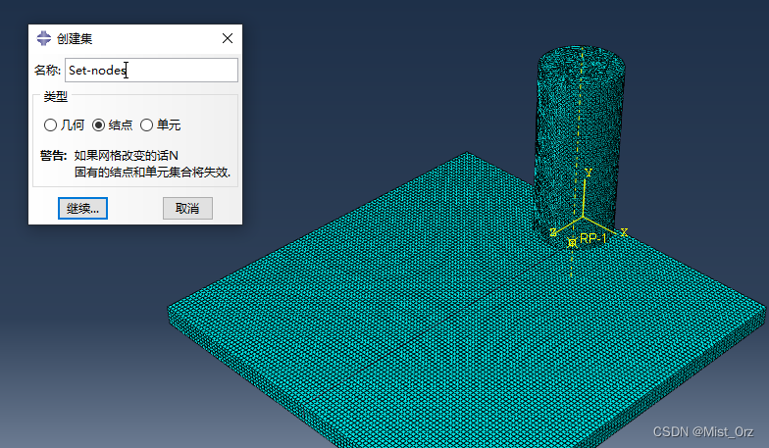The width and height of the screenshot is (769, 448).
Task: Click the 警告 warning message text
Action: 135,163
